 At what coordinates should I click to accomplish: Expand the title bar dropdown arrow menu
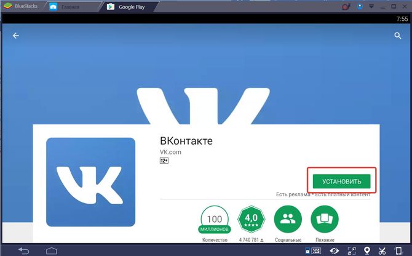tap(371, 6)
